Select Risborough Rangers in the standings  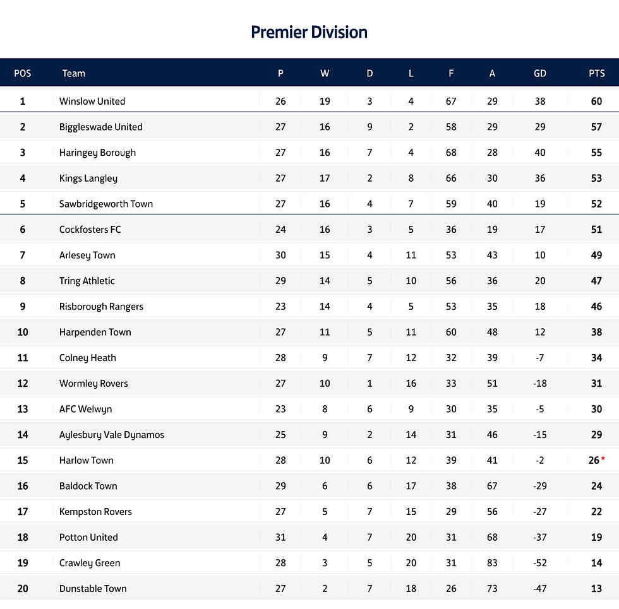point(101,307)
